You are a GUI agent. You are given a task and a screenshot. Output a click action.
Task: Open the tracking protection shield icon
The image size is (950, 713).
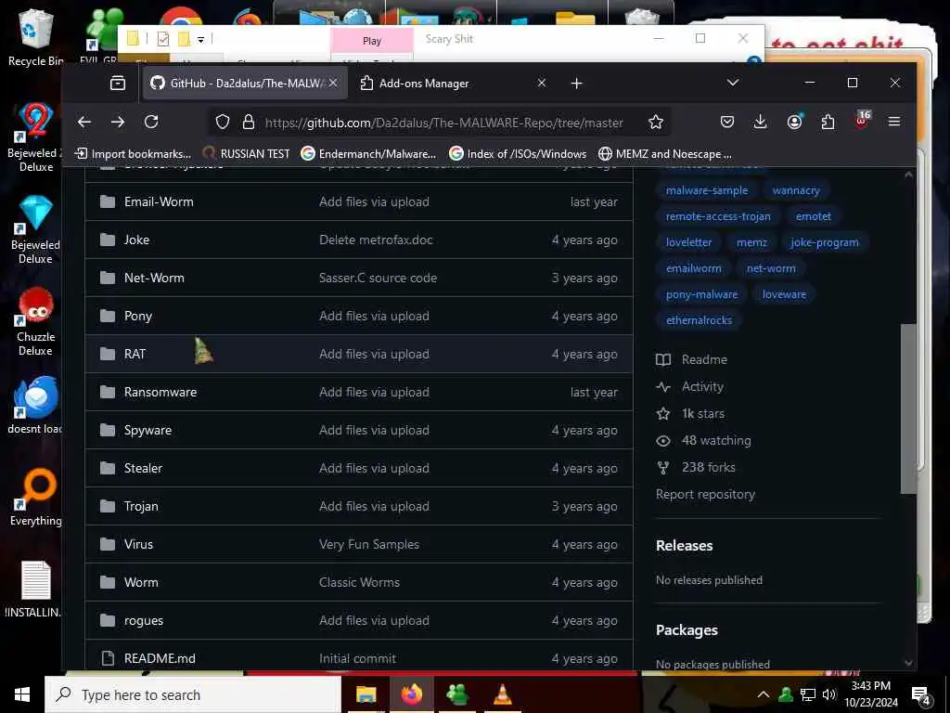tap(223, 123)
